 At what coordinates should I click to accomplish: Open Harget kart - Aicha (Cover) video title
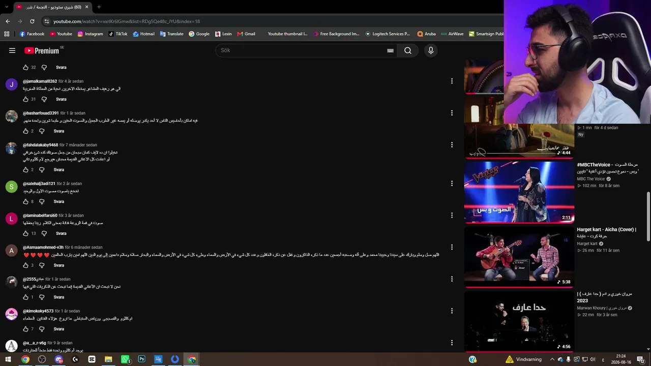point(606,233)
